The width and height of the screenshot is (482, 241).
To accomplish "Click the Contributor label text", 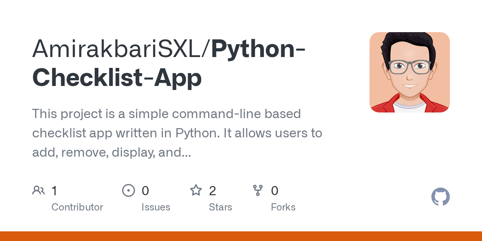I will point(77,207).
